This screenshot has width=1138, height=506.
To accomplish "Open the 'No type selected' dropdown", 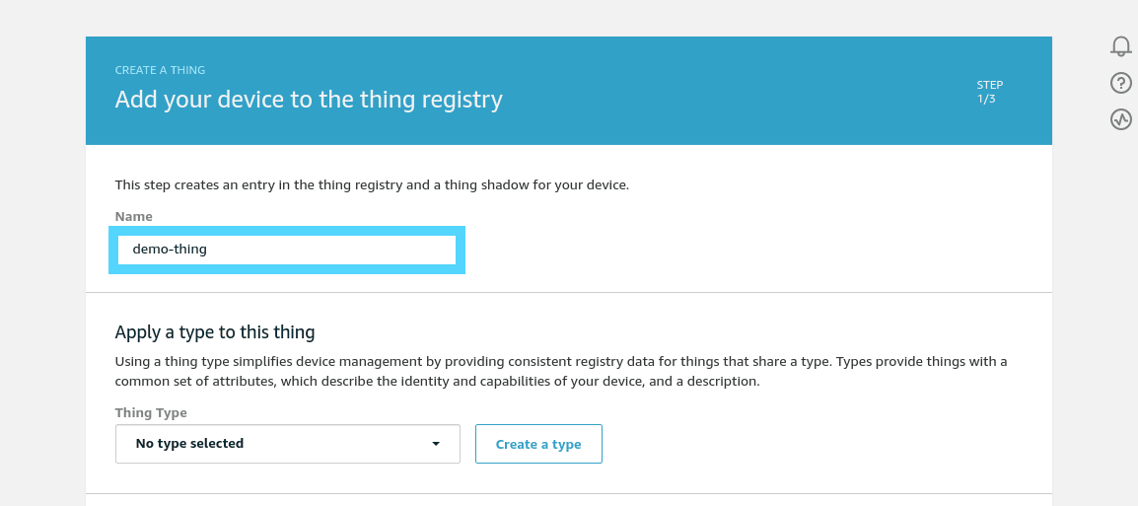I will point(287,444).
